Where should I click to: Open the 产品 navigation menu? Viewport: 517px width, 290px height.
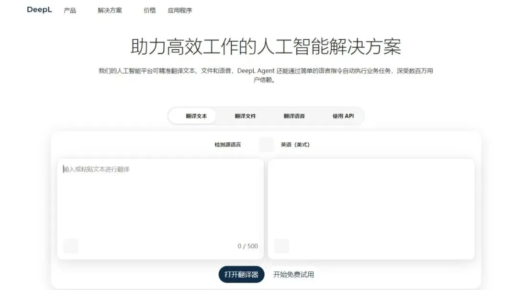point(70,11)
